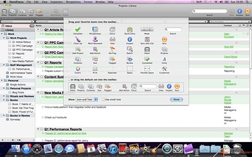Check off the Check out hootsuite task

[x=43, y=117]
